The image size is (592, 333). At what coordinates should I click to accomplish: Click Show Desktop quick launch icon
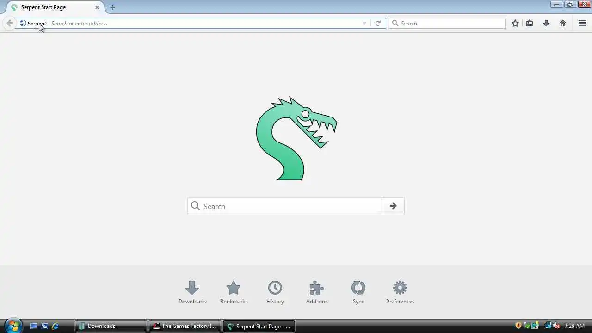click(x=34, y=326)
